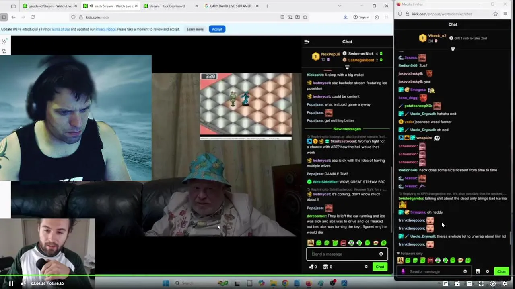Viewport: 515px width, 289px height.
Task: Open the shop icon in nedx chat
Action: click(x=325, y=267)
